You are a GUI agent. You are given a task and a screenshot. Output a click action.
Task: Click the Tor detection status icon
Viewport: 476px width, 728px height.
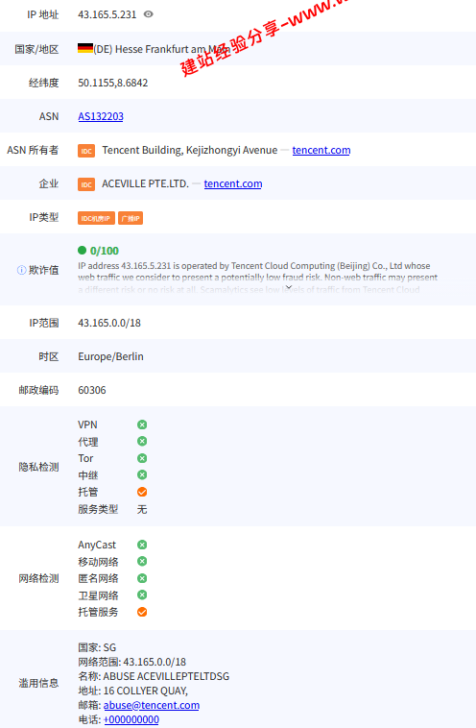(142, 458)
